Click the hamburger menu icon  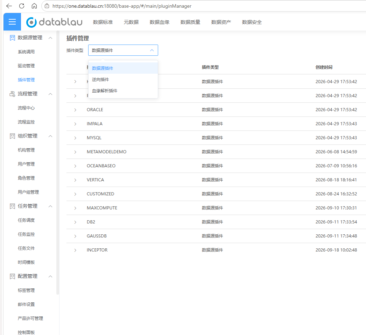pyautogui.click(x=12, y=22)
